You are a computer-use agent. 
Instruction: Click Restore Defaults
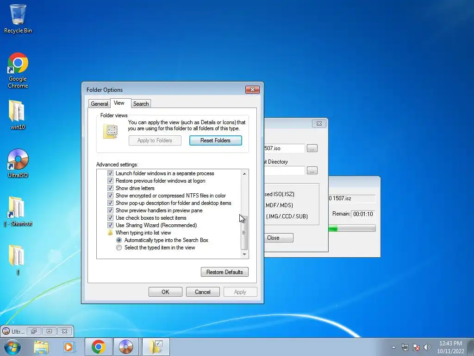point(225,272)
